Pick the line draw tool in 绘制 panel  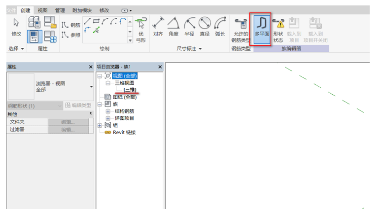87,21
